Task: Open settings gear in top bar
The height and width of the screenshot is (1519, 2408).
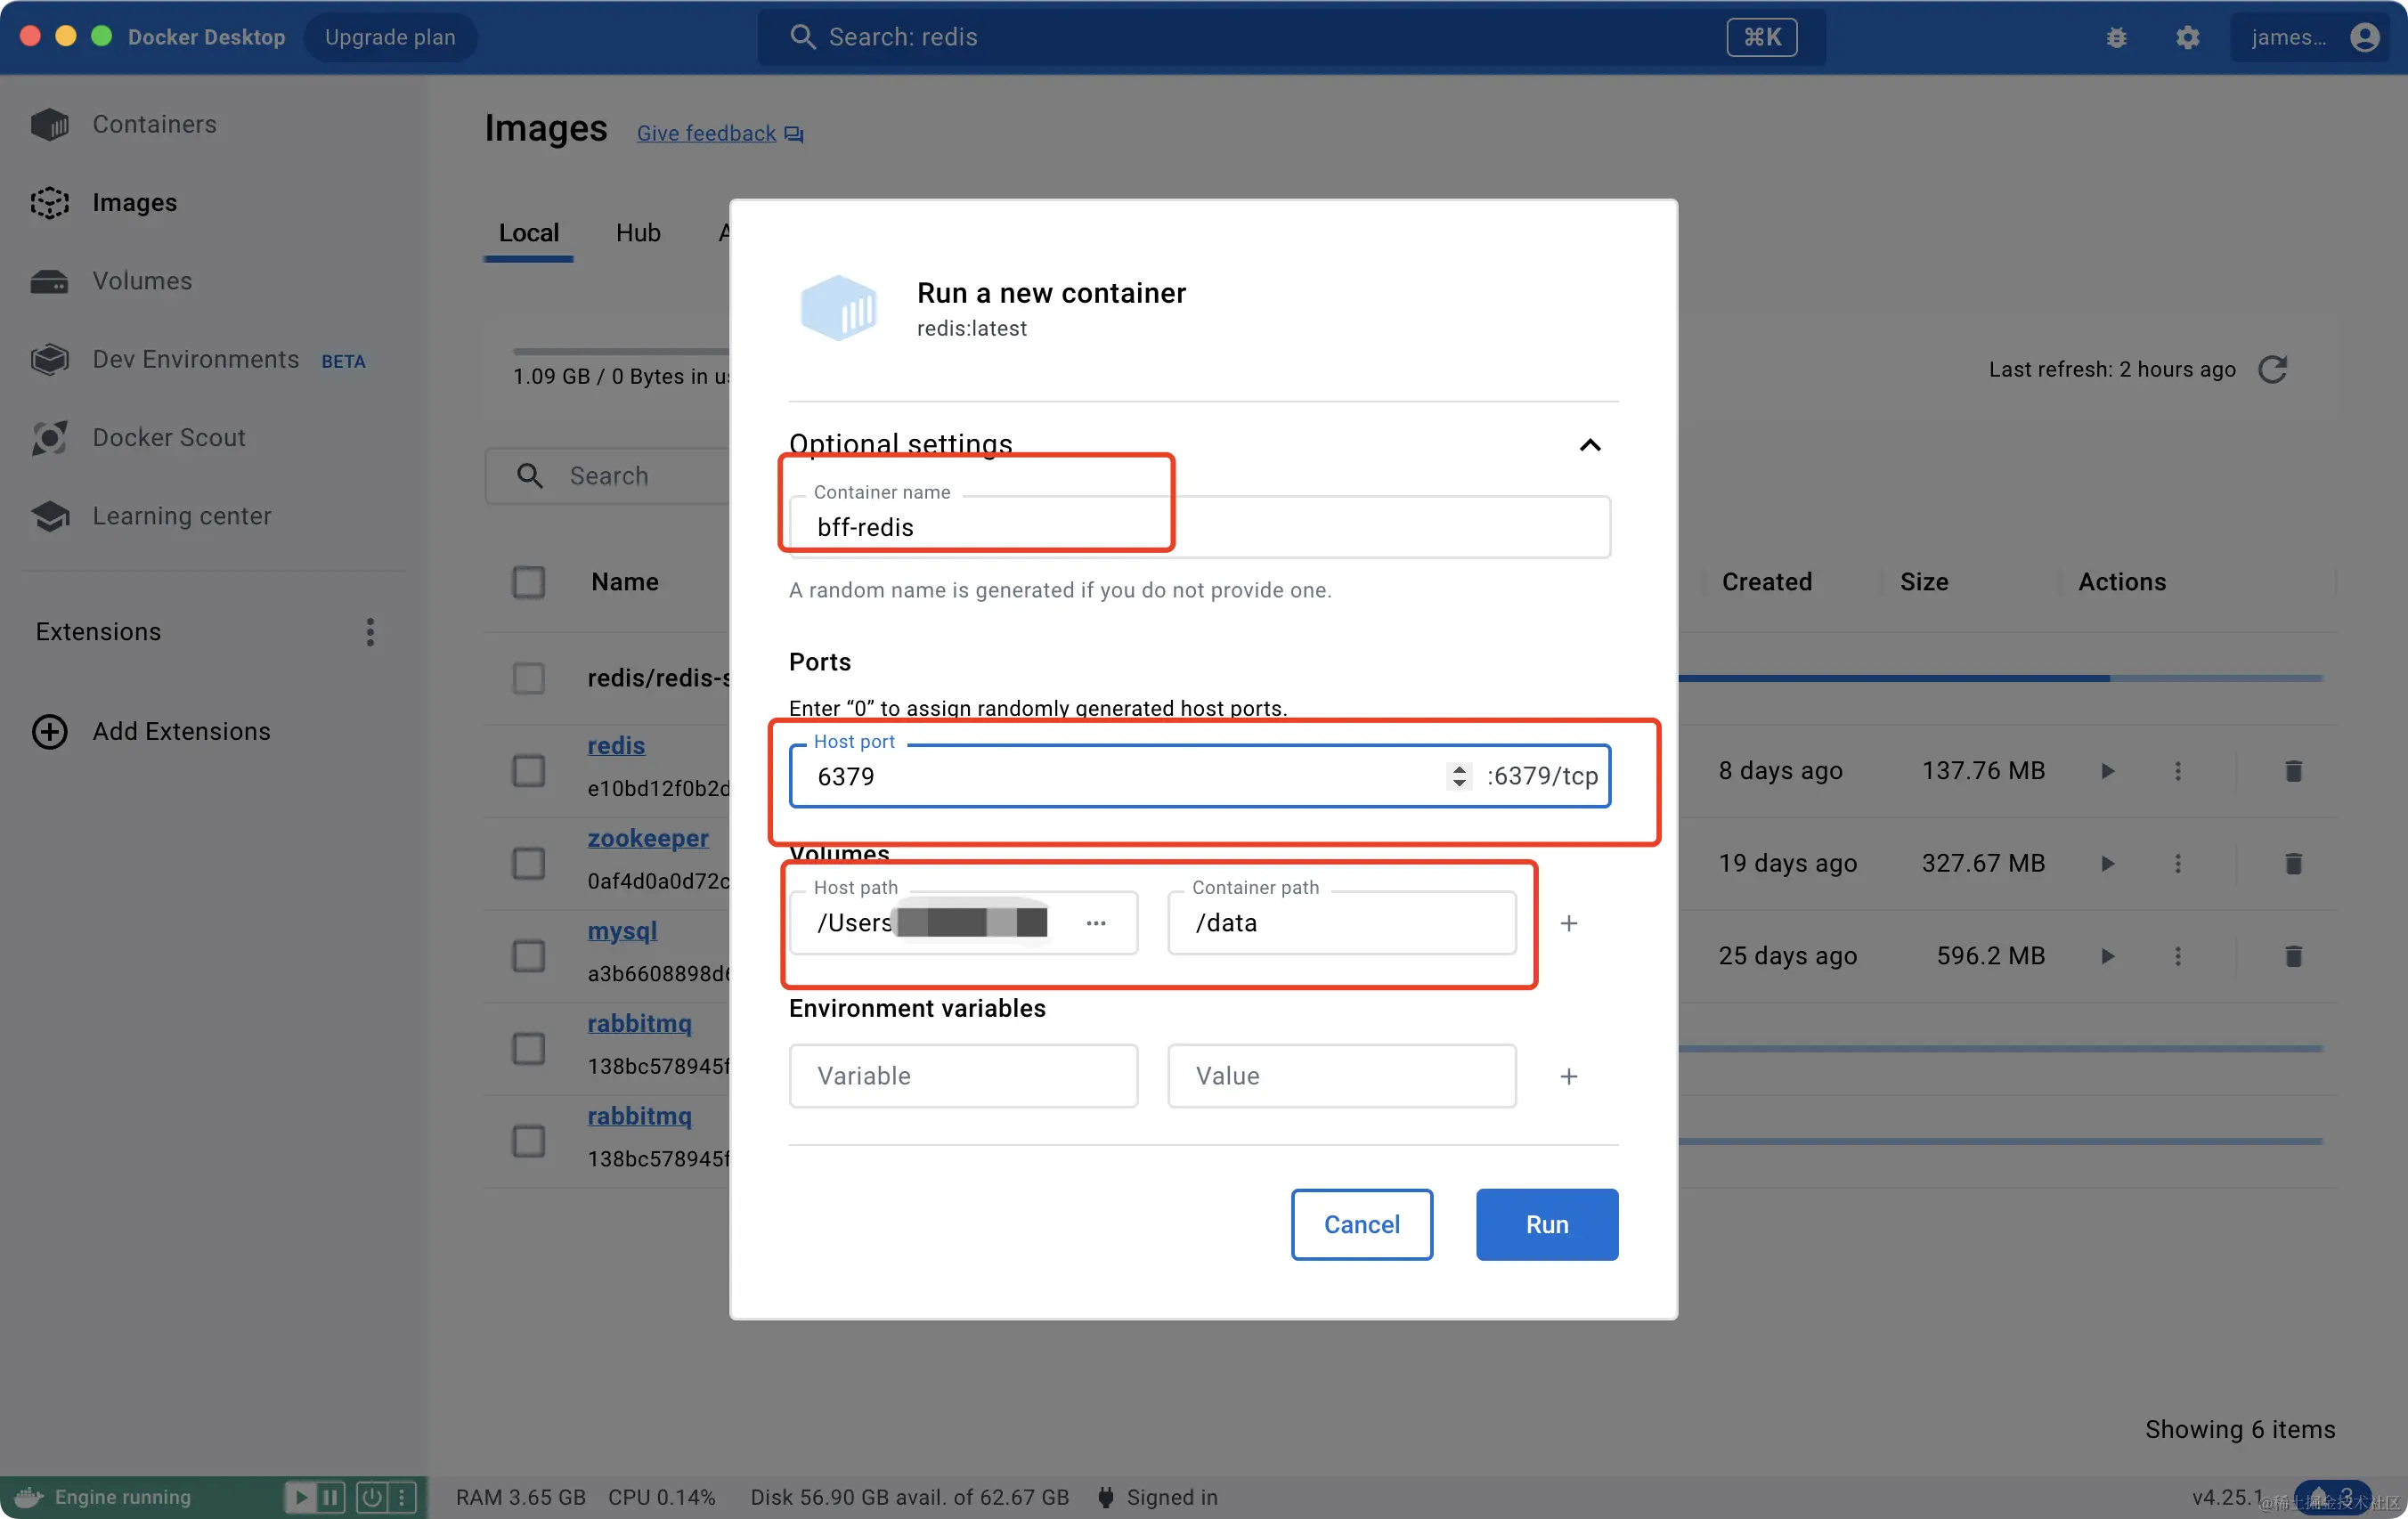Action: [2187, 38]
